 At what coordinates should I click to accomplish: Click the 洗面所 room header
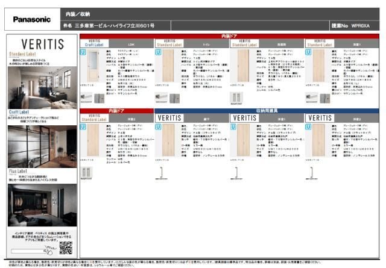(x=282, y=45)
